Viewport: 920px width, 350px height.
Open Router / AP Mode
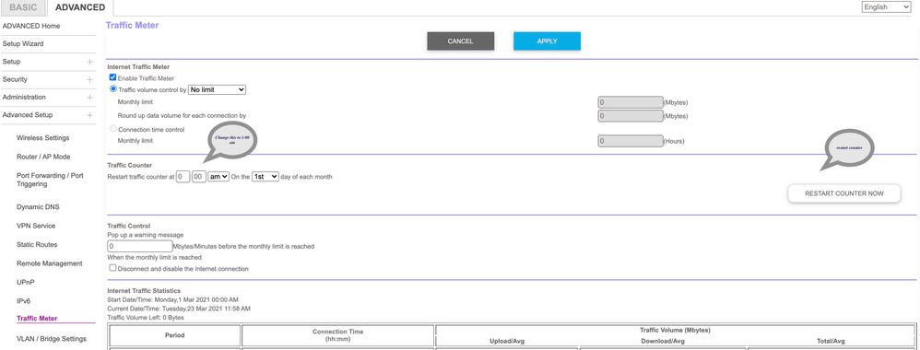tap(43, 157)
